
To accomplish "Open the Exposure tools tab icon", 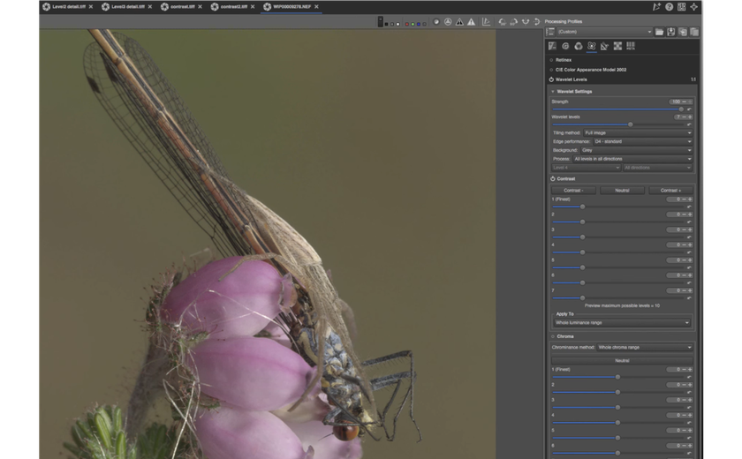I will [552, 46].
